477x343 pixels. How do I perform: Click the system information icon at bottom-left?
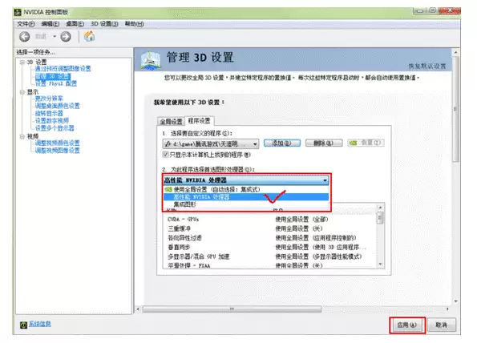point(23,325)
